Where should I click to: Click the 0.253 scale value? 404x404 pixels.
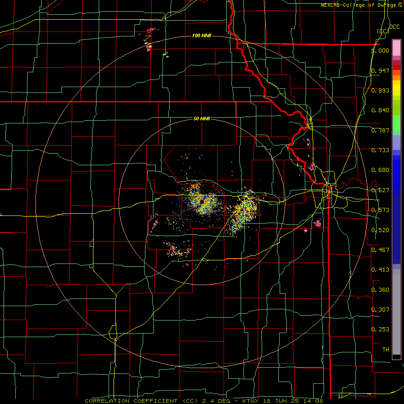(380, 329)
